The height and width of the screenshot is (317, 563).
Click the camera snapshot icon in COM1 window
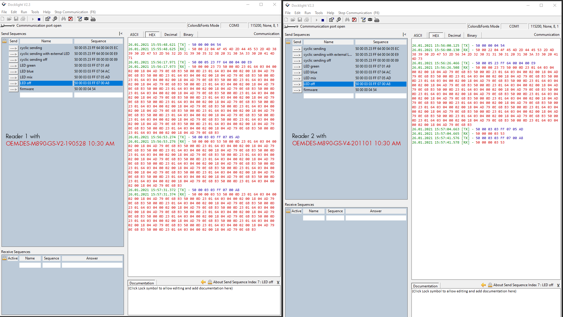point(370,20)
